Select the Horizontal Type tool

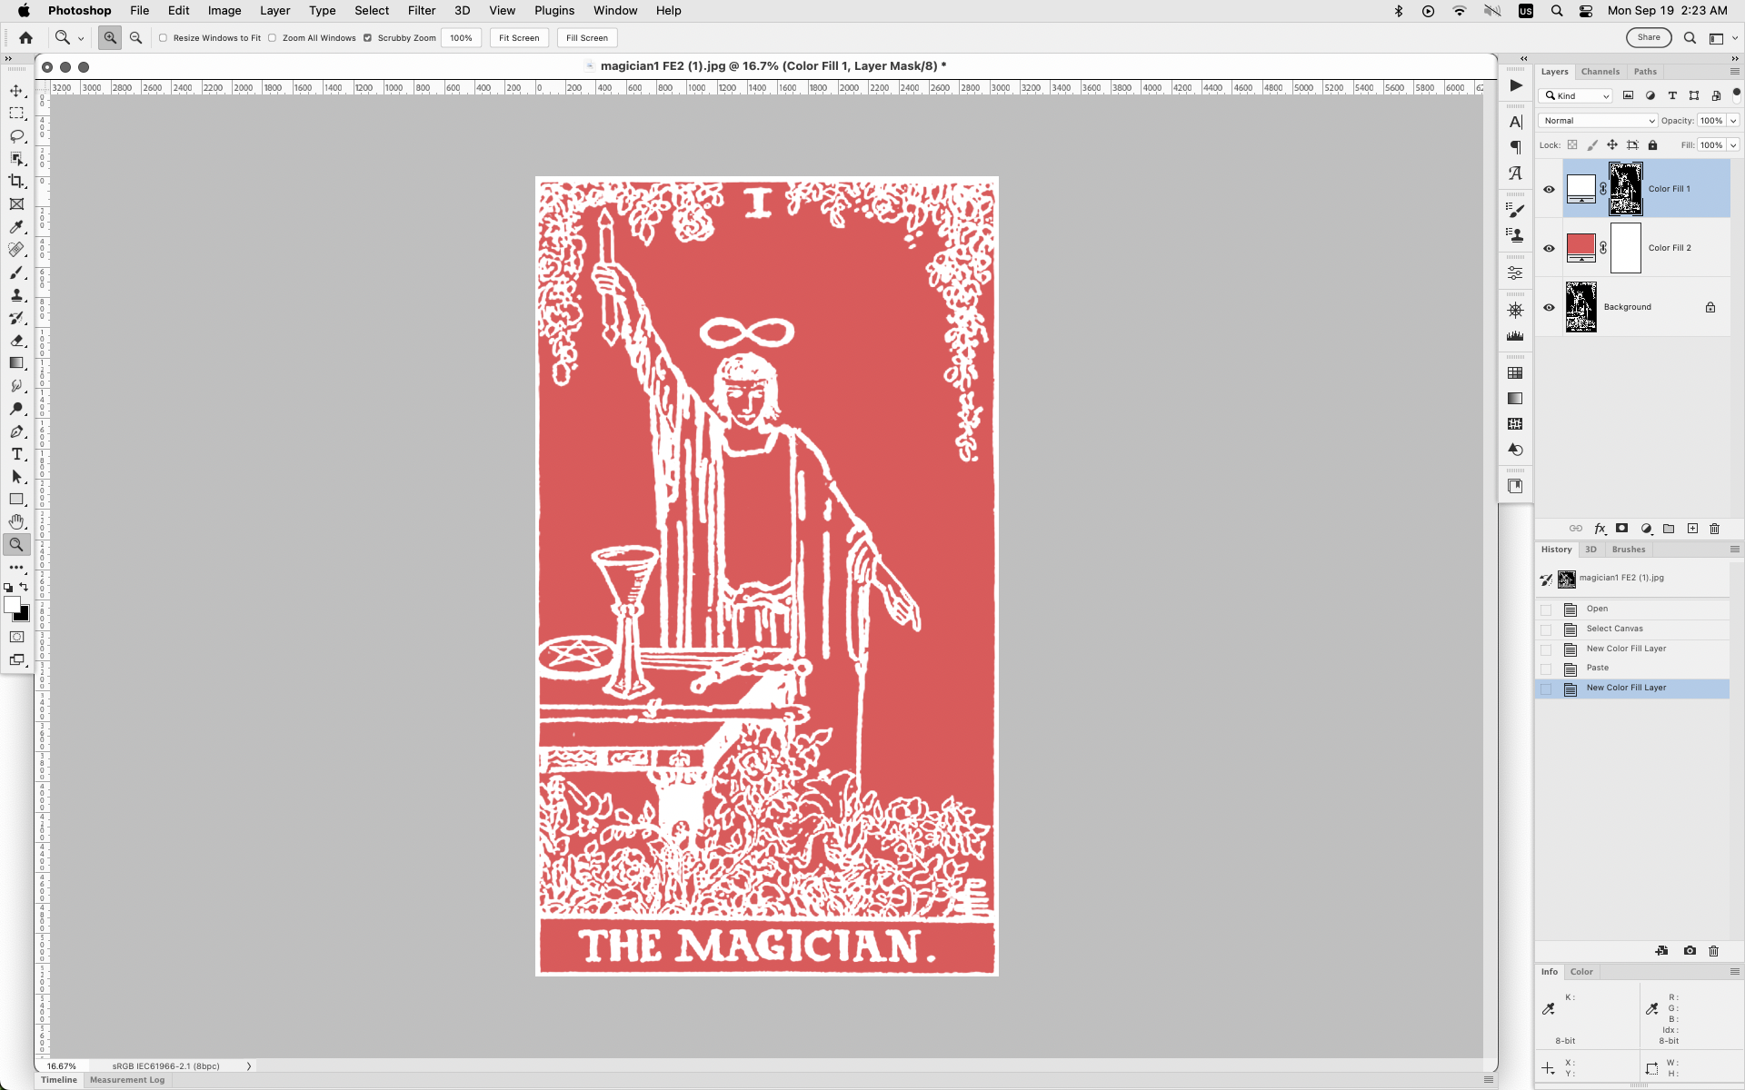pos(16,454)
